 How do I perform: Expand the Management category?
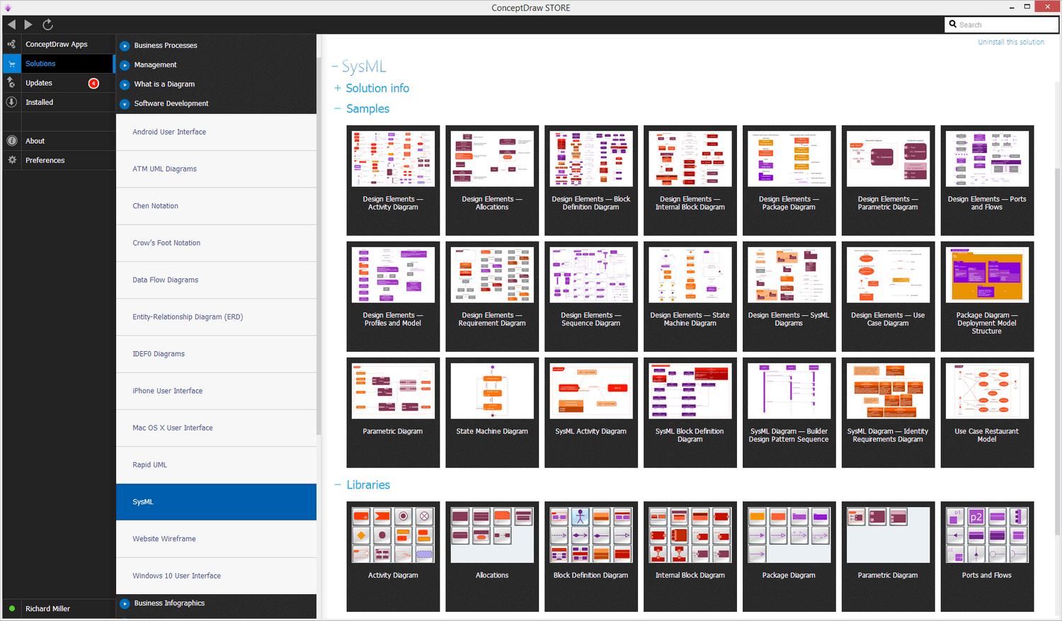[x=125, y=64]
